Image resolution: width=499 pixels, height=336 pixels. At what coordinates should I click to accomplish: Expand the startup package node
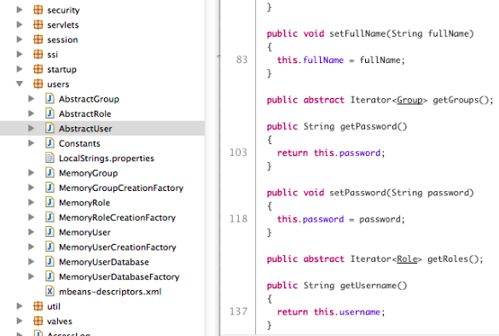coord(20,69)
